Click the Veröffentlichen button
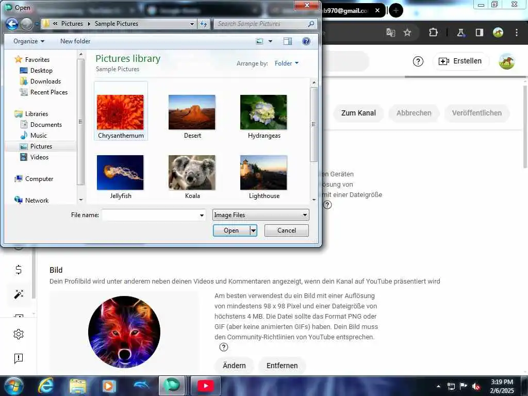 [477, 113]
